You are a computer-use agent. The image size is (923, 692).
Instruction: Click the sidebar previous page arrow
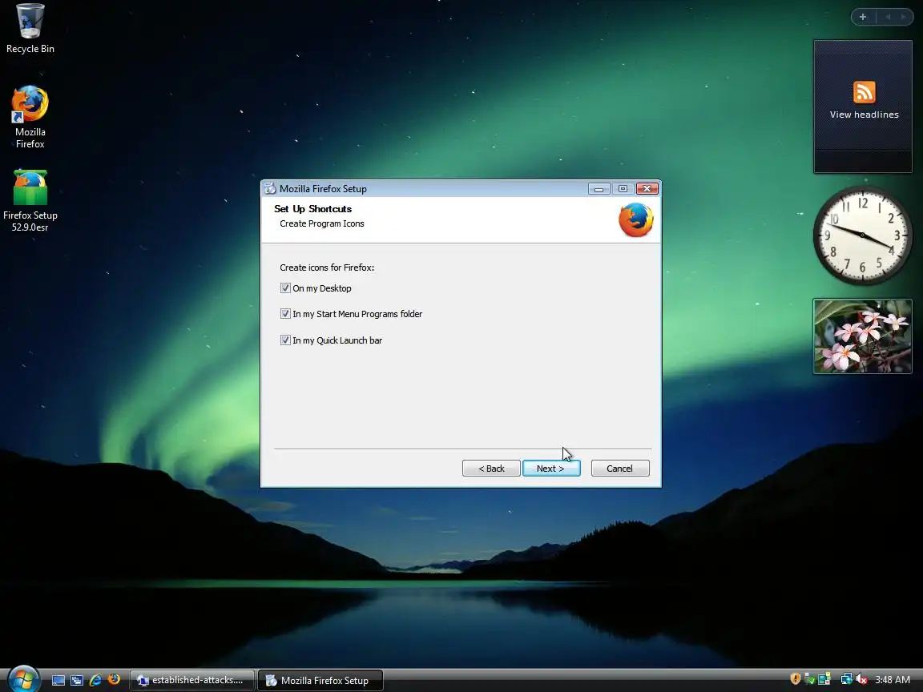[x=888, y=17]
